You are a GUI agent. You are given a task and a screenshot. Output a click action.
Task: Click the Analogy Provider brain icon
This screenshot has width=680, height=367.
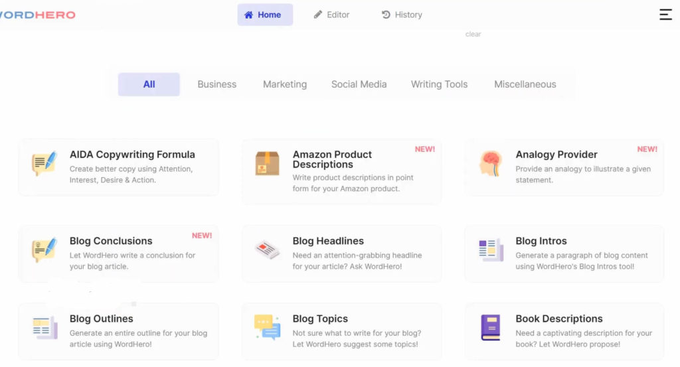tap(491, 163)
